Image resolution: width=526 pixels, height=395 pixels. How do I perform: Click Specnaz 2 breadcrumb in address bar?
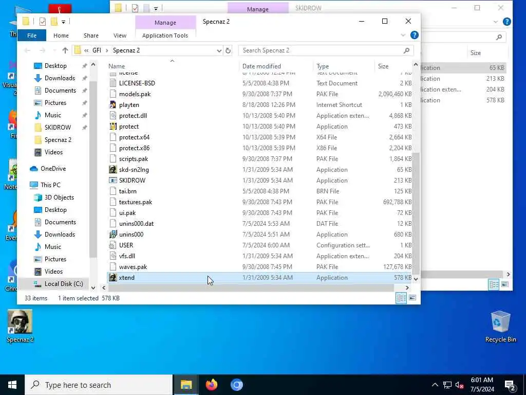pos(126,50)
